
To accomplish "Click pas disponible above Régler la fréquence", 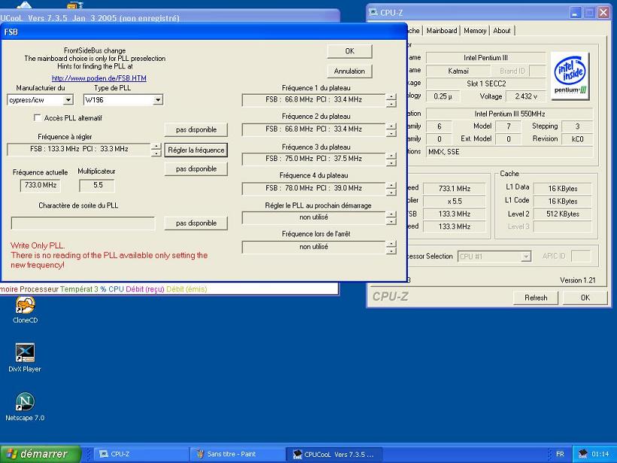I will coord(196,129).
